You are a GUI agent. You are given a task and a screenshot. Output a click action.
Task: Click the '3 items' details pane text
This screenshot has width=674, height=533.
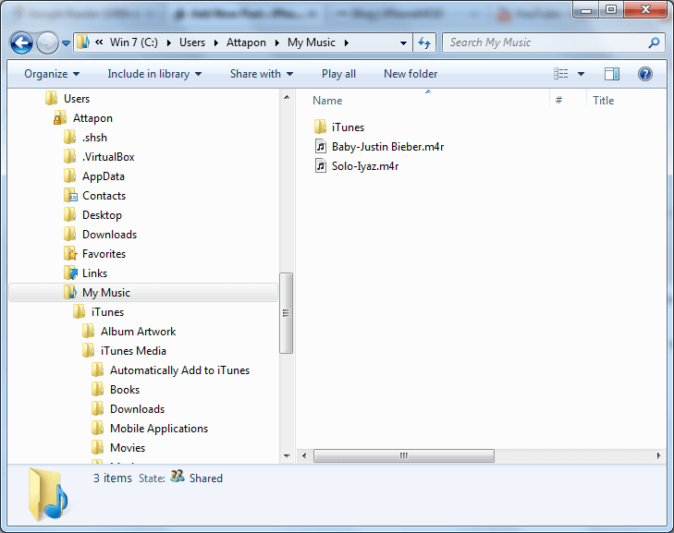click(112, 478)
